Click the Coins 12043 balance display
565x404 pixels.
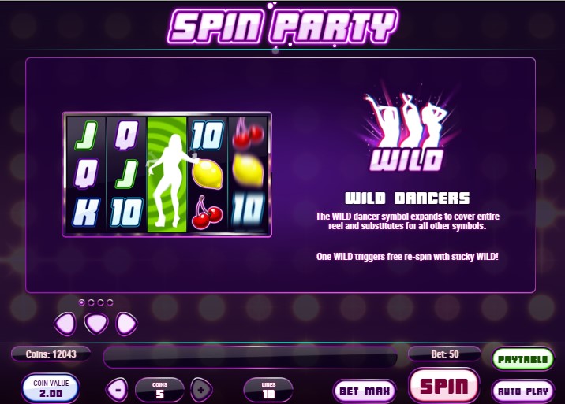tap(51, 354)
